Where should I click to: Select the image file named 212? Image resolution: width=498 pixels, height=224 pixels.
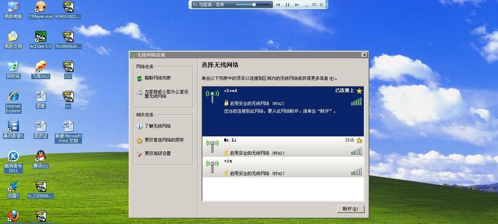click(68, 70)
